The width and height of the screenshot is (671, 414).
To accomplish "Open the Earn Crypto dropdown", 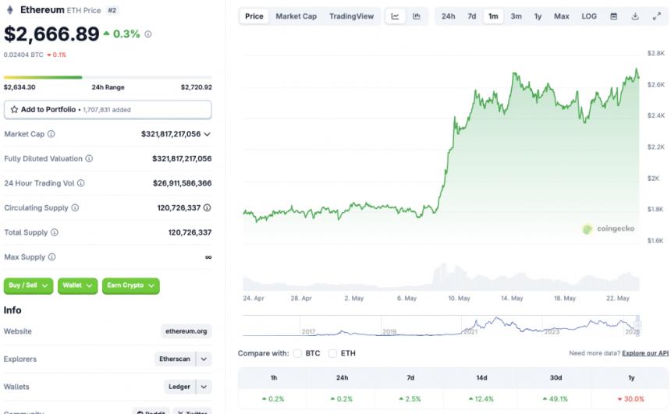I will [130, 286].
